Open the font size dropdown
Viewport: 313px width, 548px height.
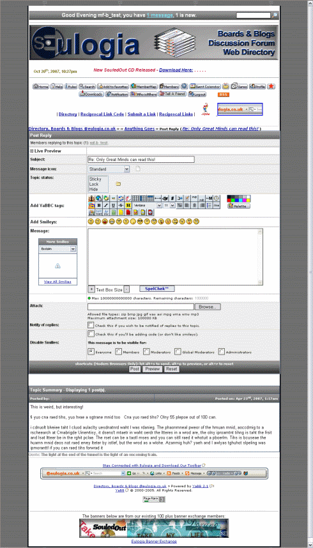click(169, 205)
